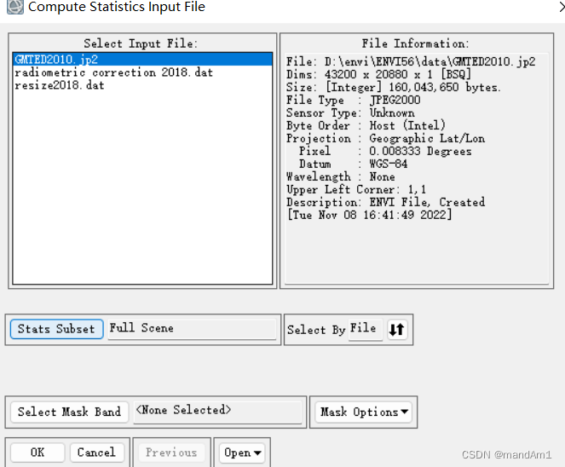The image size is (565, 467).
Task: Toggle the Select By File swap arrows
Action: point(397,329)
